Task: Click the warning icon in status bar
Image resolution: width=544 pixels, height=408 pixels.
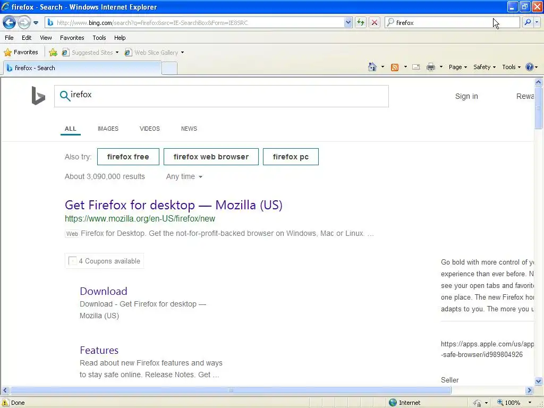Action: point(5,403)
